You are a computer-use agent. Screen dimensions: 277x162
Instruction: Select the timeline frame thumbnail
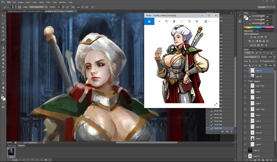[11, 152]
